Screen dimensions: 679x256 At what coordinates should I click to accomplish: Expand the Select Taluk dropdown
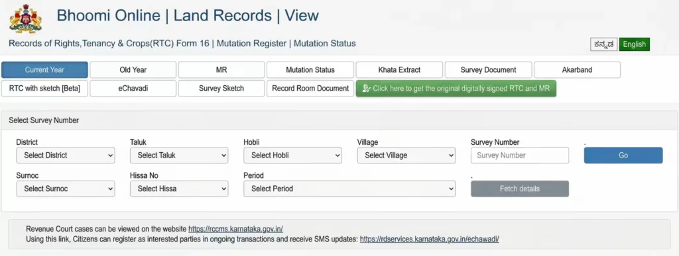[179, 155]
